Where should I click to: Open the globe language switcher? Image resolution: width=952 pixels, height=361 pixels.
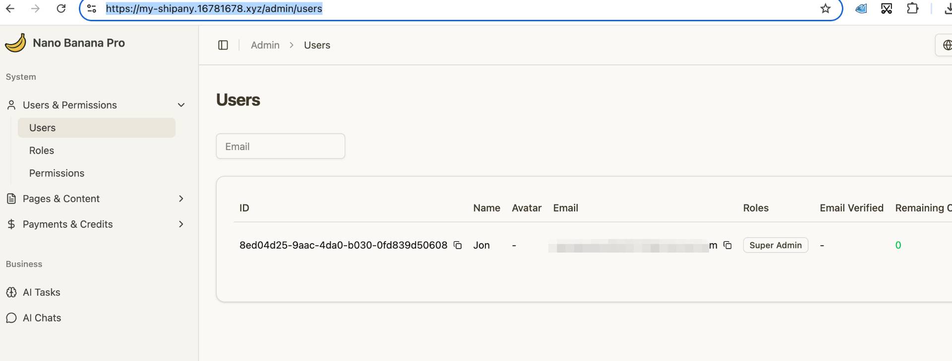(946, 45)
